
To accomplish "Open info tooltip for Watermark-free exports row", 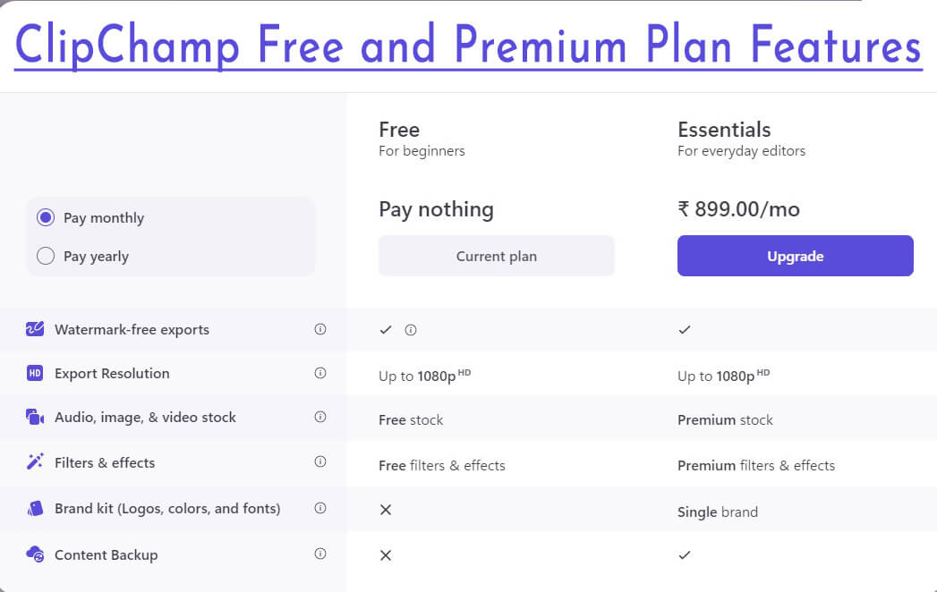I will (x=320, y=329).
